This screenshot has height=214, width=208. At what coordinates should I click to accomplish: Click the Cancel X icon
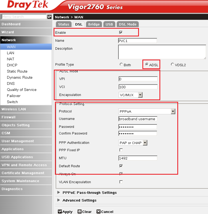(98, 212)
